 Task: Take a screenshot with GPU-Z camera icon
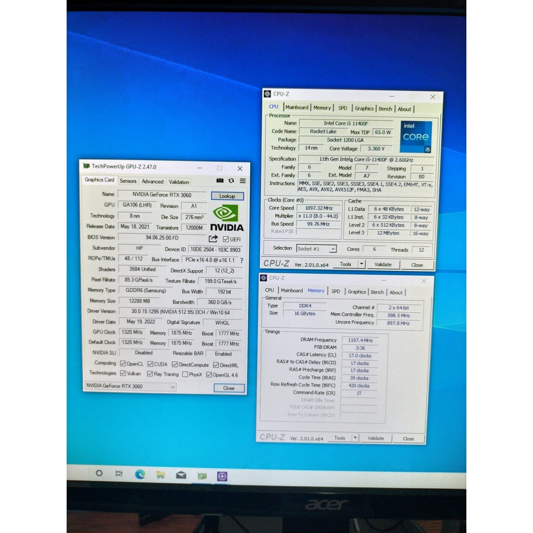(x=220, y=181)
